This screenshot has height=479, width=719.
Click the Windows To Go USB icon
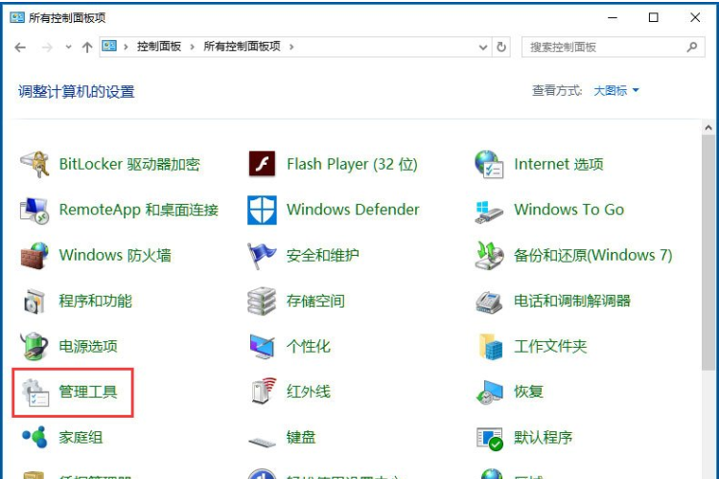[489, 212]
